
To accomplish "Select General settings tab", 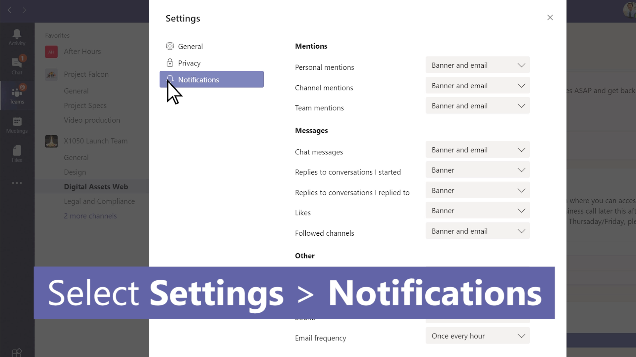I will (190, 46).
